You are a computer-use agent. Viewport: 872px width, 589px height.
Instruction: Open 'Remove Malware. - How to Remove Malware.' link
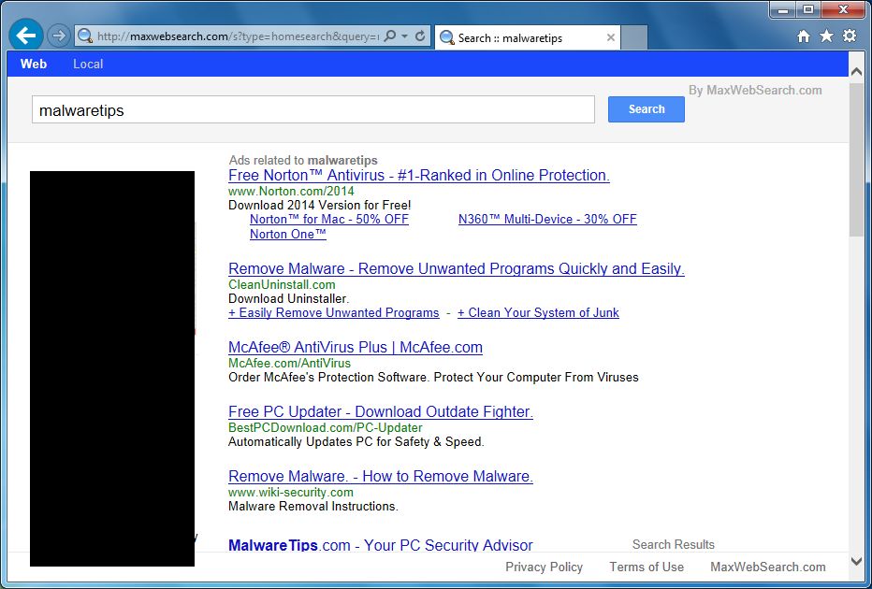[381, 476]
